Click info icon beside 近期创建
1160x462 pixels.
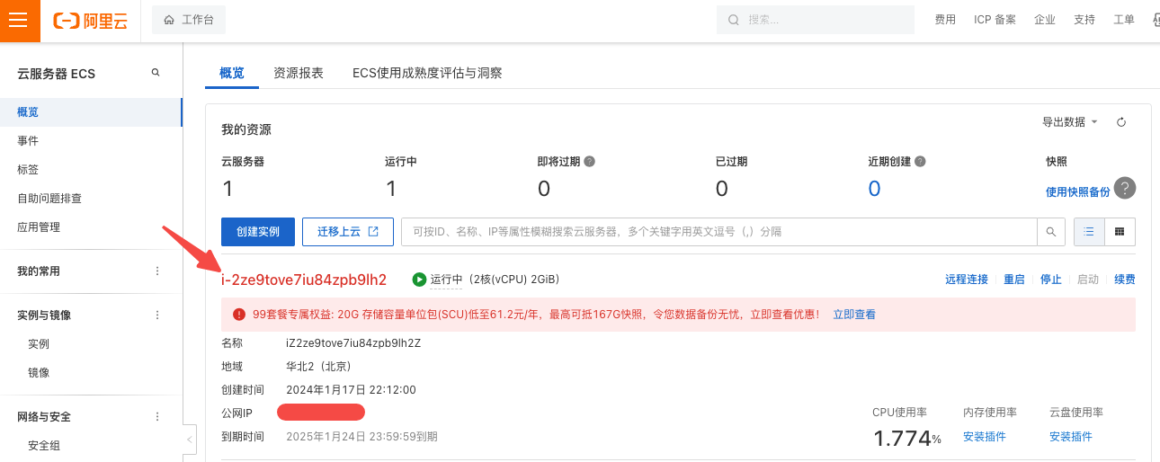[920, 162]
